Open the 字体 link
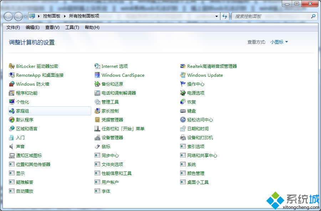Screen dimensions: 321x211 tap(106, 191)
